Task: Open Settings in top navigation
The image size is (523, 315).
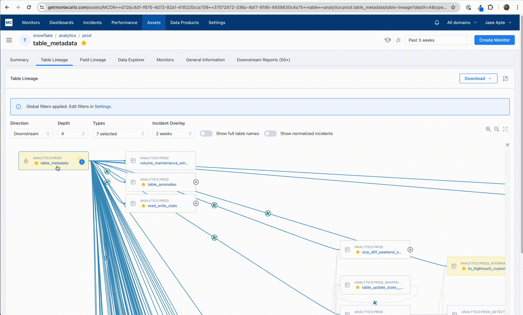Action: click(x=217, y=22)
